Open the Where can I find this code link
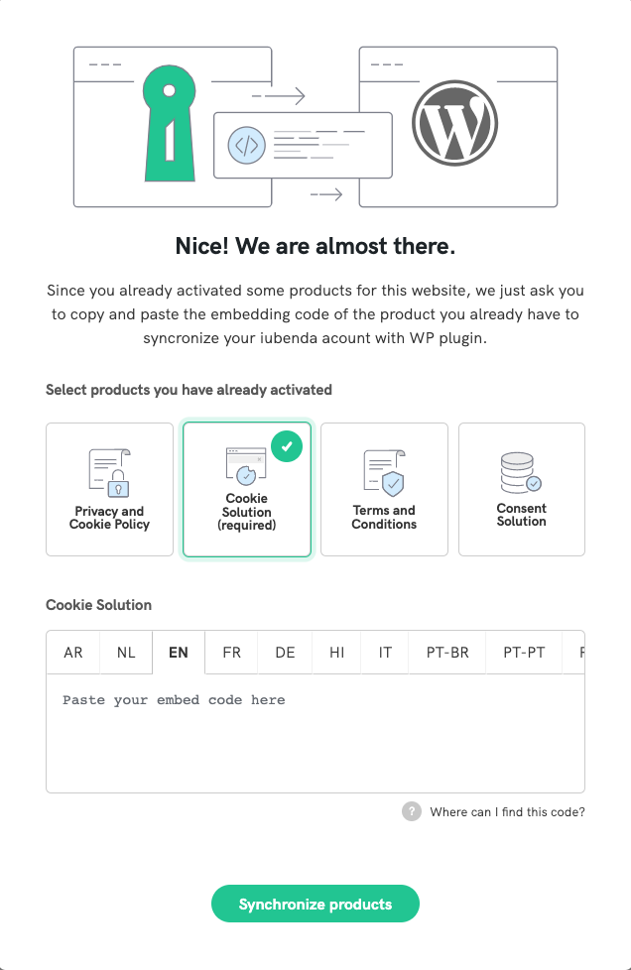The height and width of the screenshot is (970, 631). (x=508, y=811)
